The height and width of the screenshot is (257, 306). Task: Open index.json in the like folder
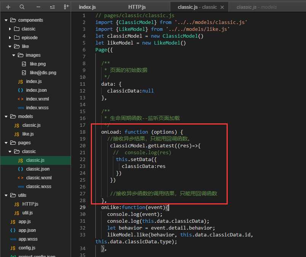(36, 90)
